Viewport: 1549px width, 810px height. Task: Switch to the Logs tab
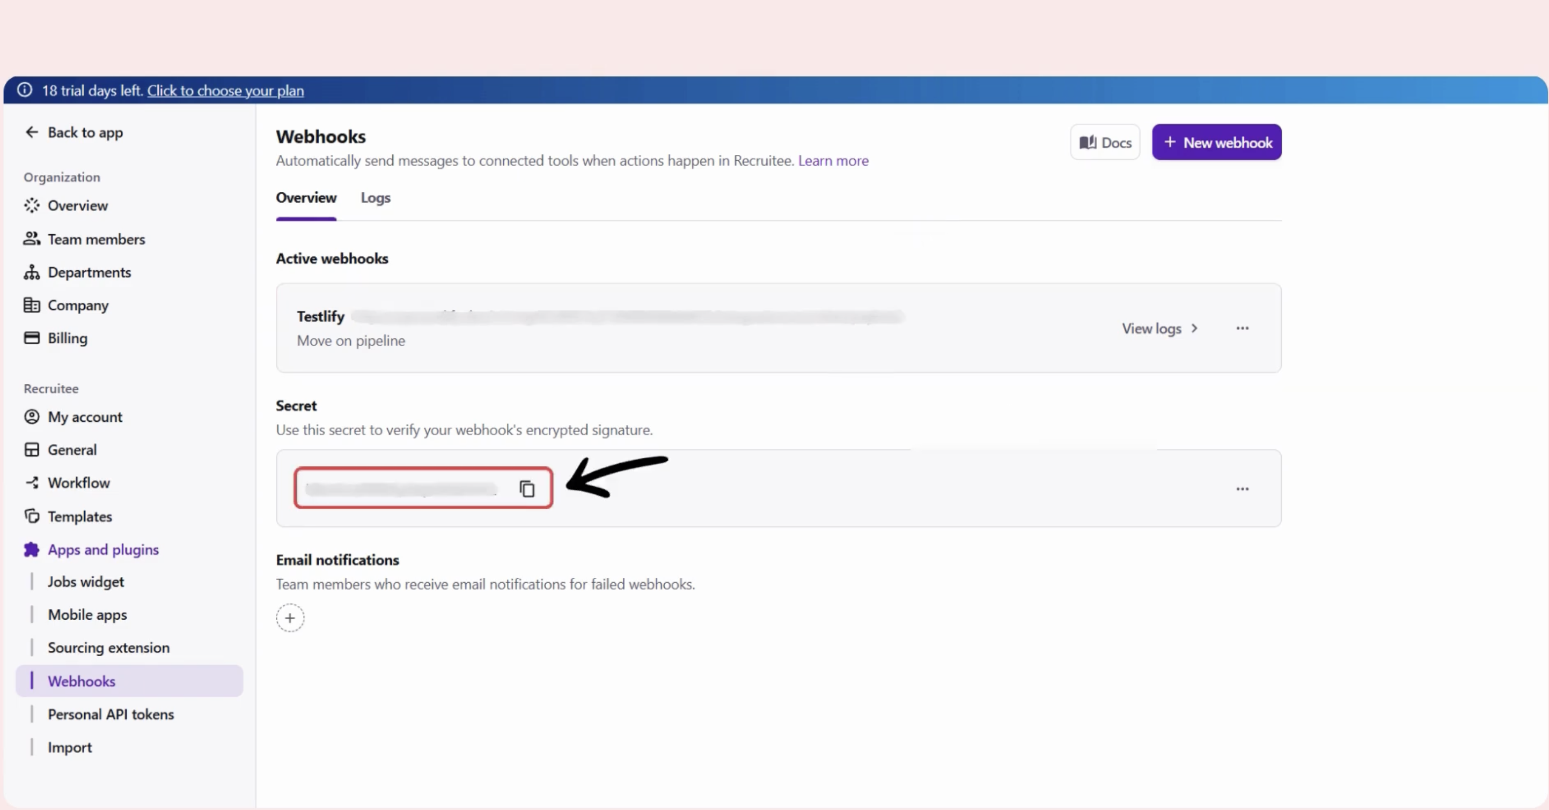pos(375,198)
